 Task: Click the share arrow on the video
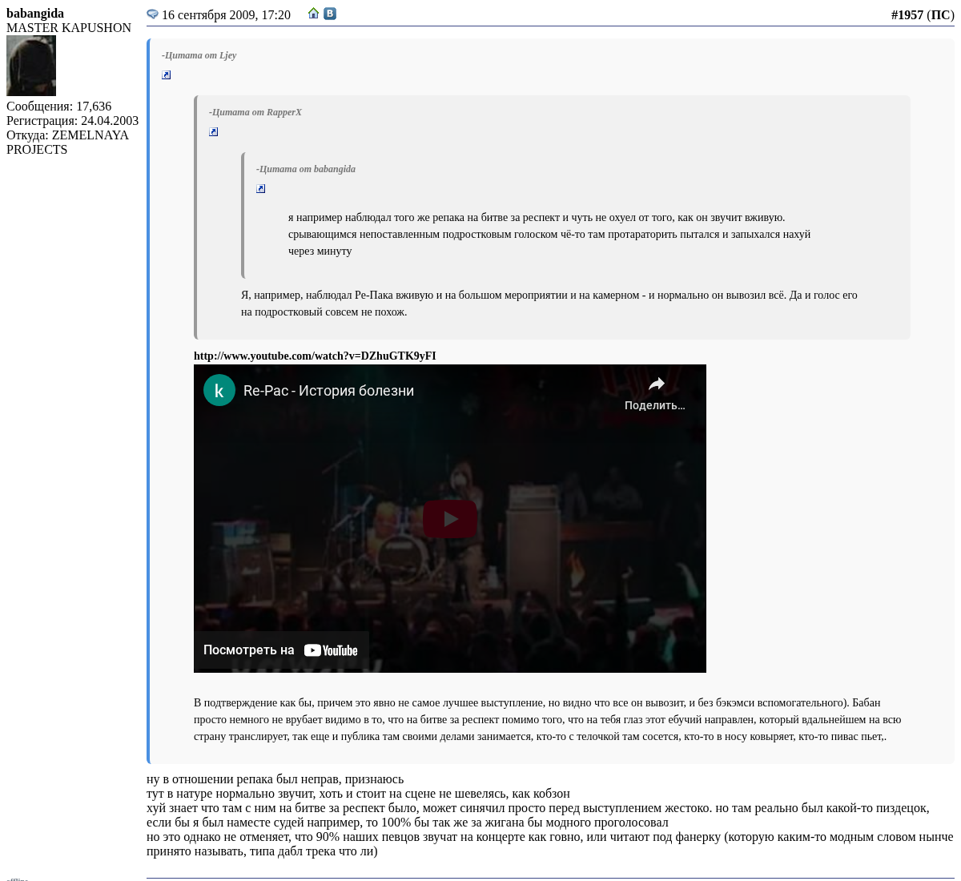[656, 384]
